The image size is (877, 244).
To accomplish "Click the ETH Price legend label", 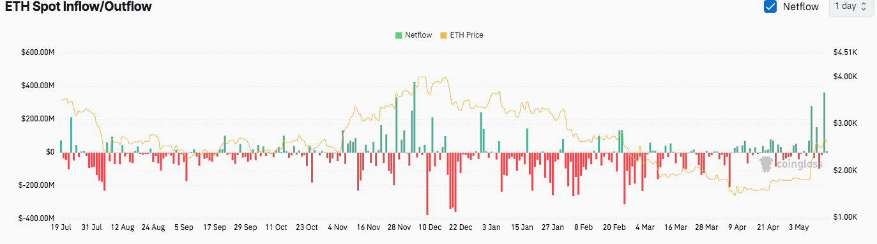I will (467, 35).
